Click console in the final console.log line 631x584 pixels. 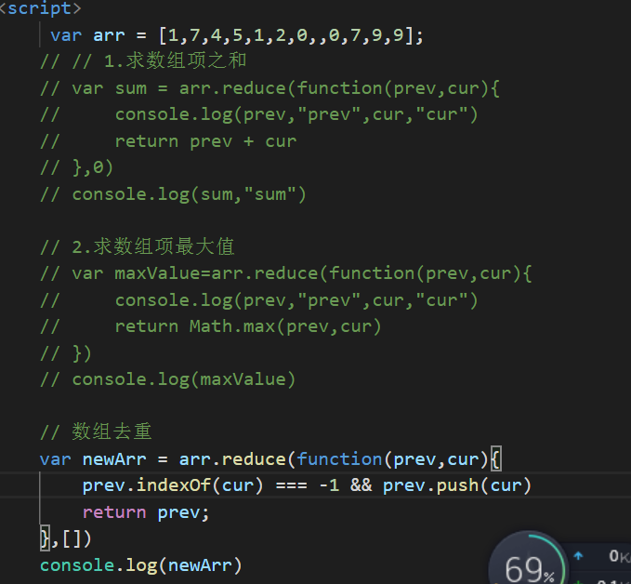coord(77,565)
